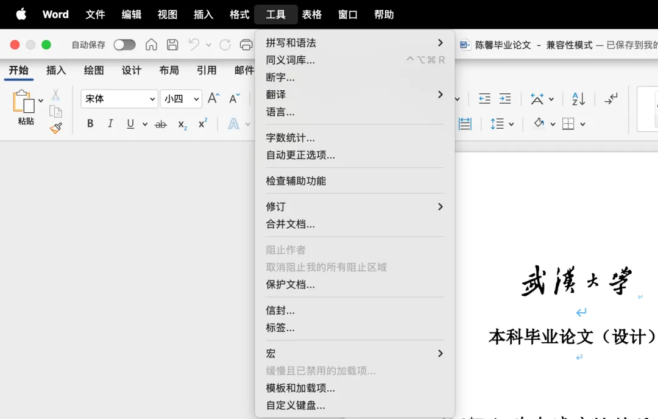
Task: Open the font size dropdown showing 小四
Action: (181, 99)
